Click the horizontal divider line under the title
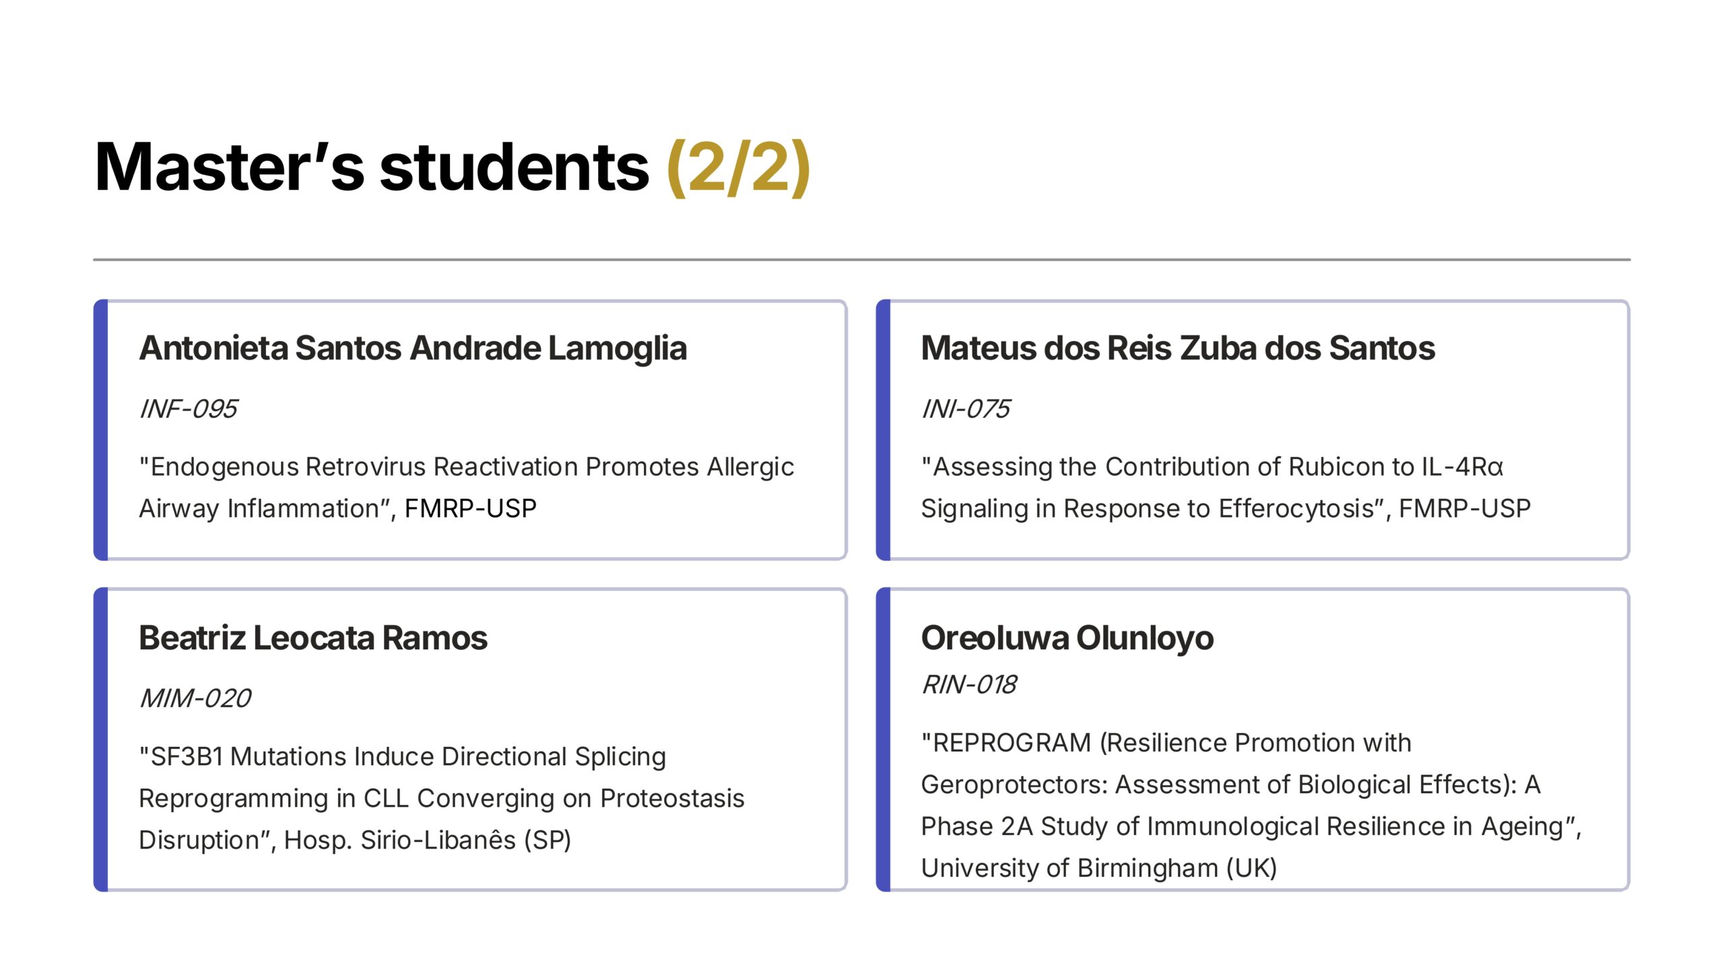 (x=862, y=259)
